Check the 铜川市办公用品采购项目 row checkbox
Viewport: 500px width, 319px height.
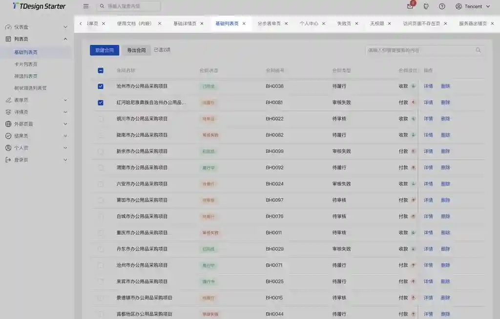(100, 118)
